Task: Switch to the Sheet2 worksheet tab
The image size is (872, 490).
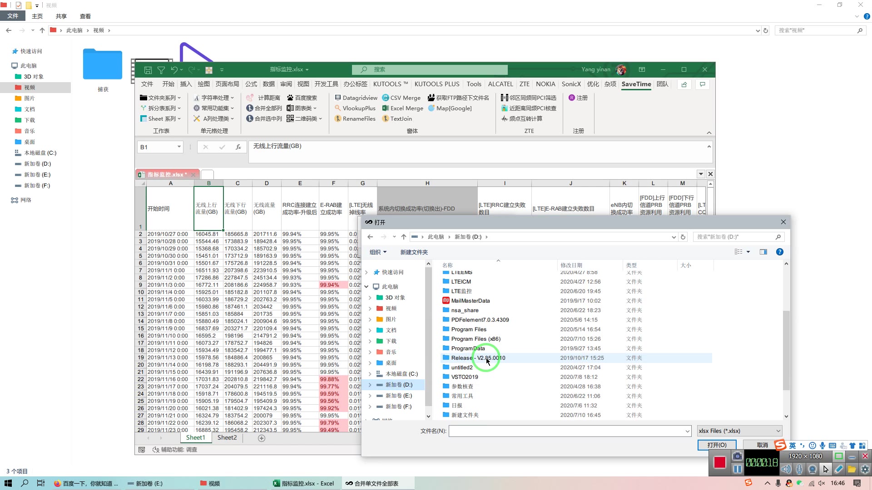Action: click(x=227, y=437)
